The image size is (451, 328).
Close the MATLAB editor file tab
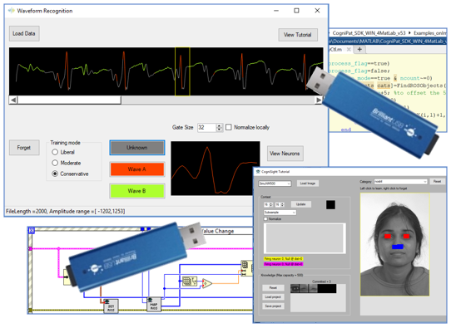tap(349, 49)
